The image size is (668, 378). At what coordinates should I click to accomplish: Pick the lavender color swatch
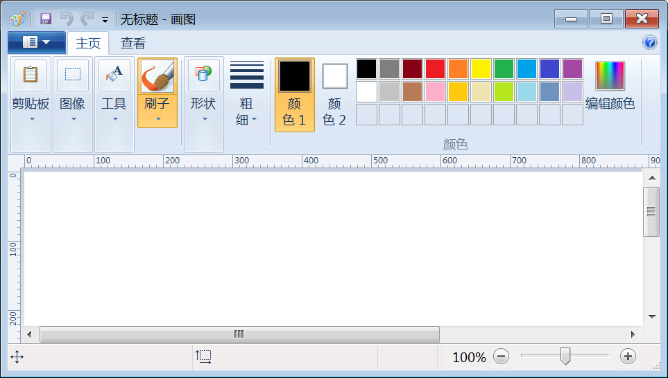click(572, 92)
